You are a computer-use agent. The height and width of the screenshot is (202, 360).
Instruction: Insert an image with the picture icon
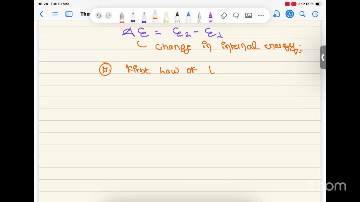[x=248, y=15]
